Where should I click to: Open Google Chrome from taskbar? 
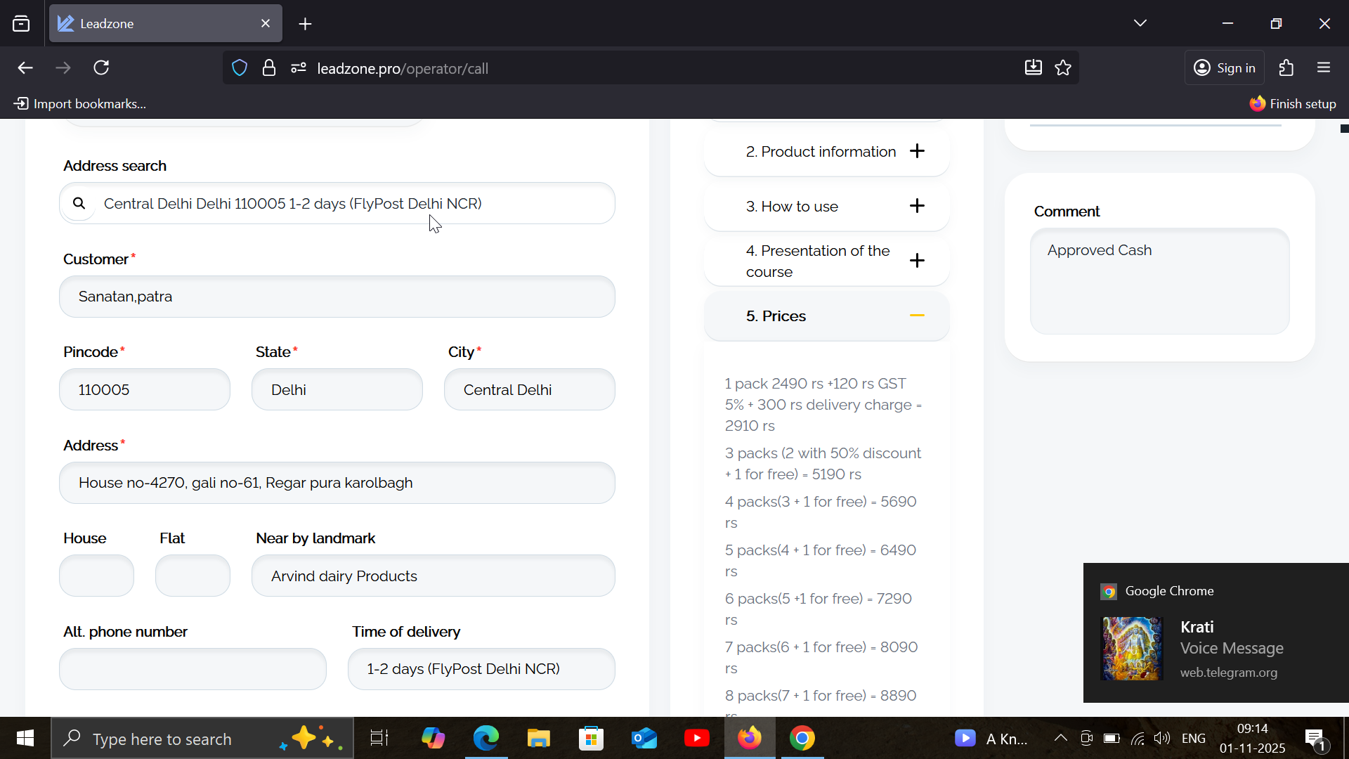[x=802, y=738]
